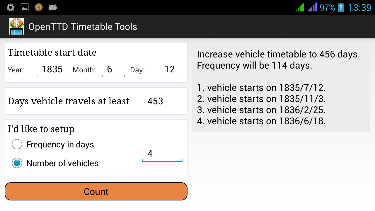Click the Month input field showing 6
The width and height of the screenshot is (375, 211).
(x=113, y=69)
